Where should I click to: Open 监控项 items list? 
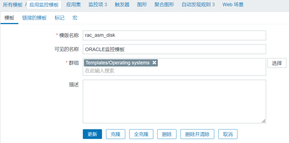coord(97,5)
